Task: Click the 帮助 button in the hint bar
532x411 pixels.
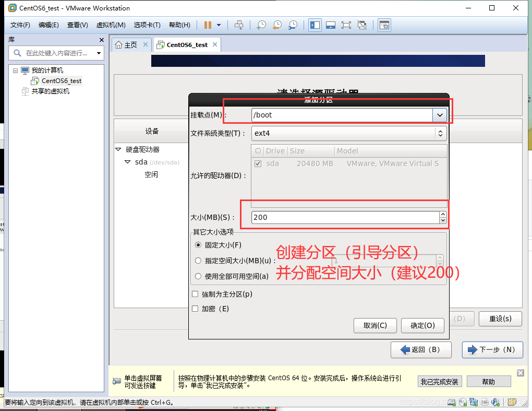Action: pyautogui.click(x=489, y=381)
